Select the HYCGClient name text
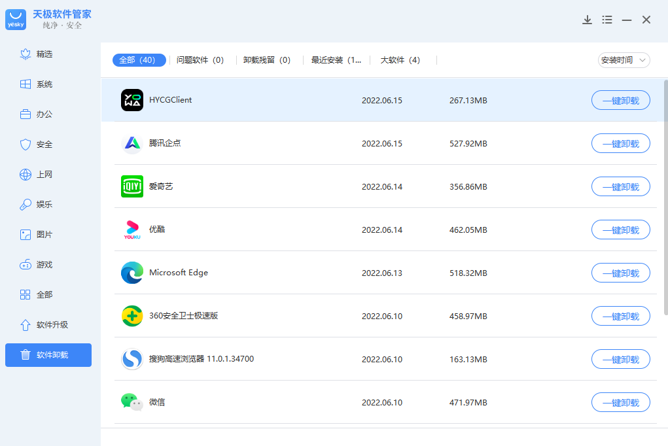 (170, 99)
